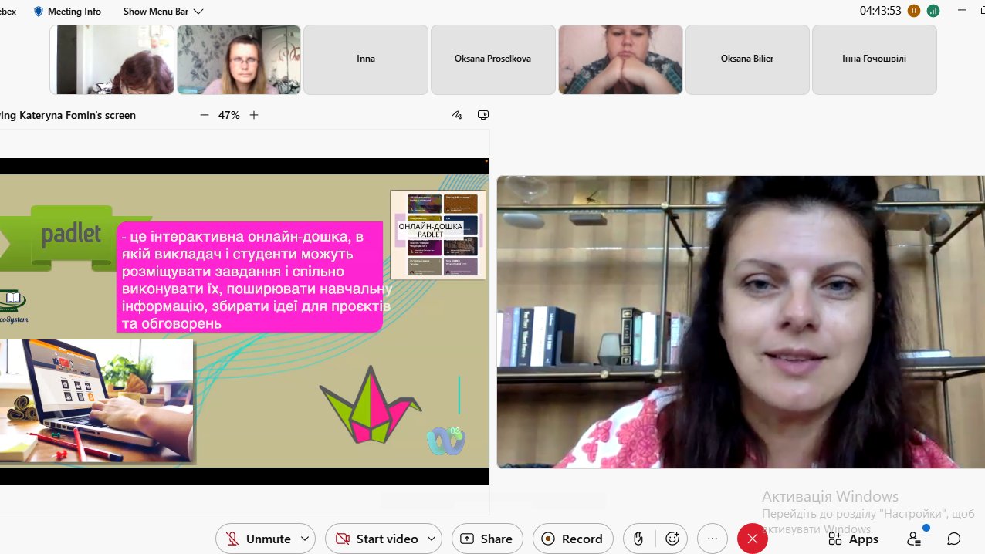985x554 pixels.
Task: Expand the audio options arrow beside Unmute
Action: point(305,539)
